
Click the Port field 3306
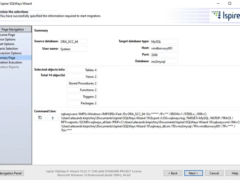(x=164, y=55)
